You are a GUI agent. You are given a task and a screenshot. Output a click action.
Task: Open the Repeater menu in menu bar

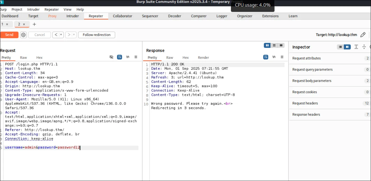tap(52, 9)
